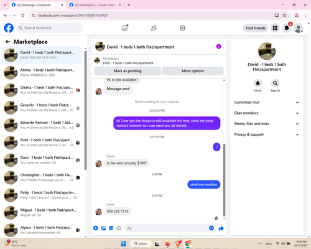Click the large listing thumbnail in info panel
Image resolution: width=311 pixels, height=249 pixels.
[267, 51]
